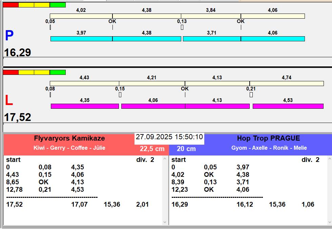Image resolution: width=332 pixels, height=229 pixels.
Task: Click the 8,65 split time in Flyvaryors table
Action: tap(13, 182)
